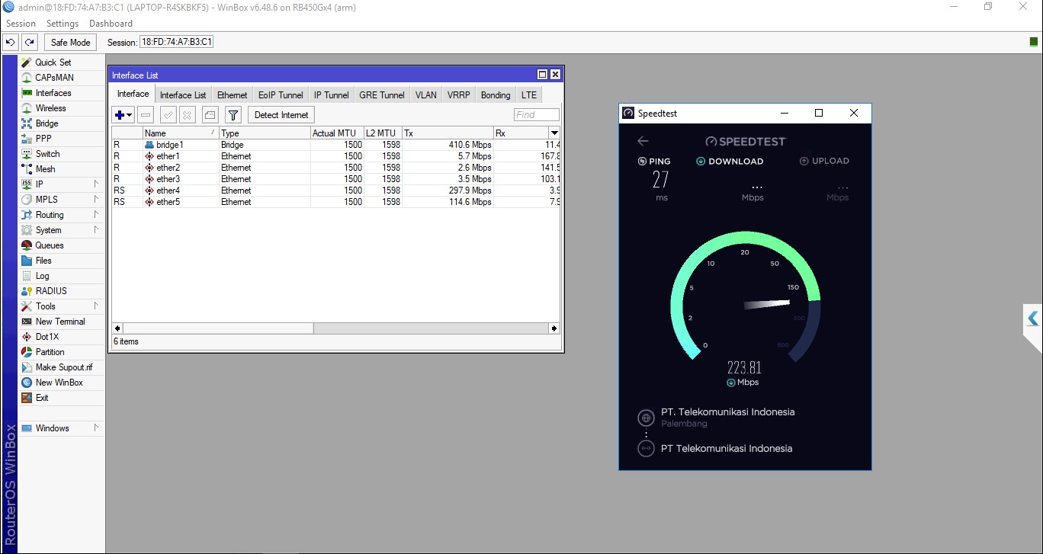
Task: Switch to the GRE Tunnel tab
Action: 382,94
